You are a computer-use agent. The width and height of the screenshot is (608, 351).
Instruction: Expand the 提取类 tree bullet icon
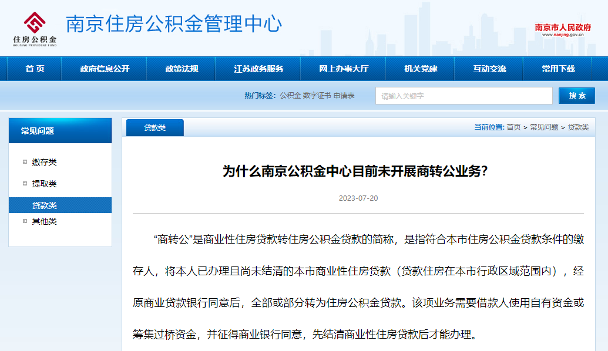pos(25,184)
